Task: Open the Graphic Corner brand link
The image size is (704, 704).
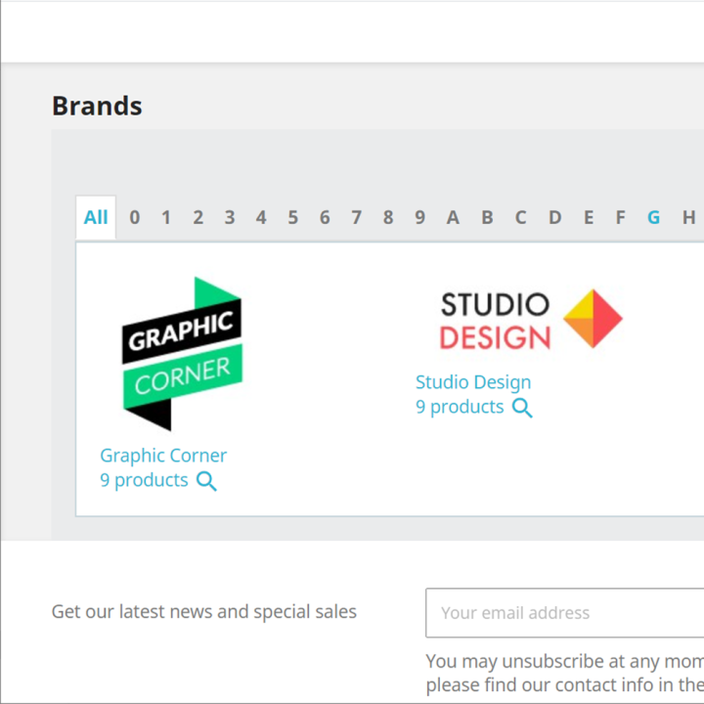Action: (x=163, y=456)
